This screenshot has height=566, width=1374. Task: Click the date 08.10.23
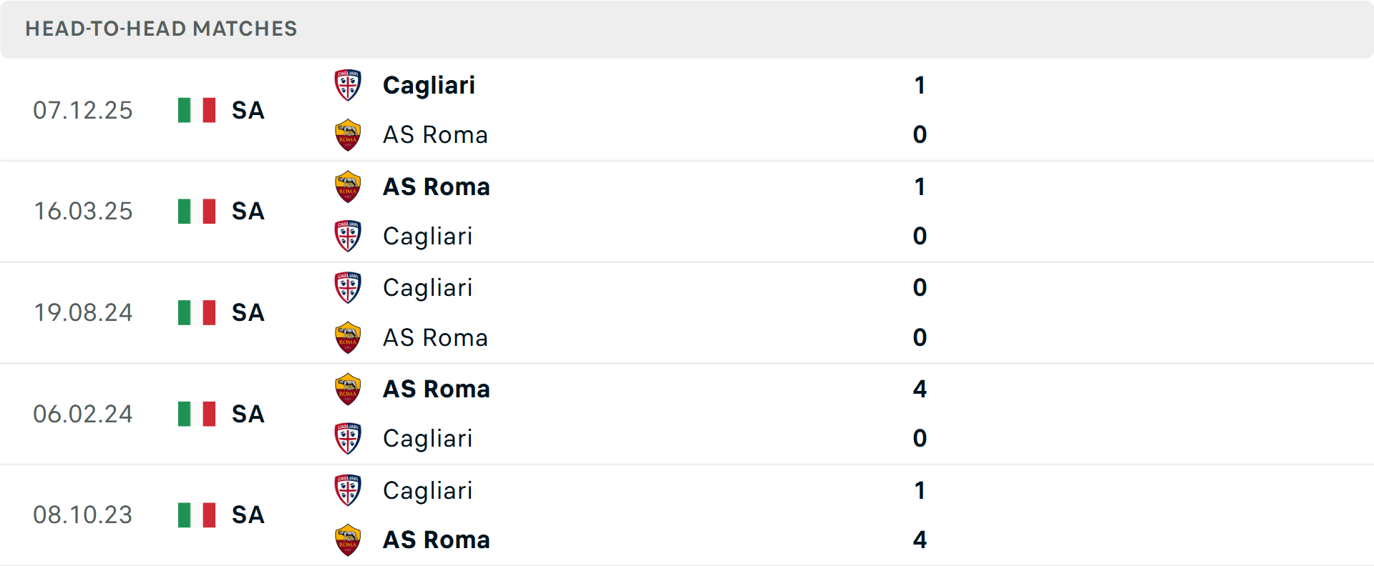(83, 516)
